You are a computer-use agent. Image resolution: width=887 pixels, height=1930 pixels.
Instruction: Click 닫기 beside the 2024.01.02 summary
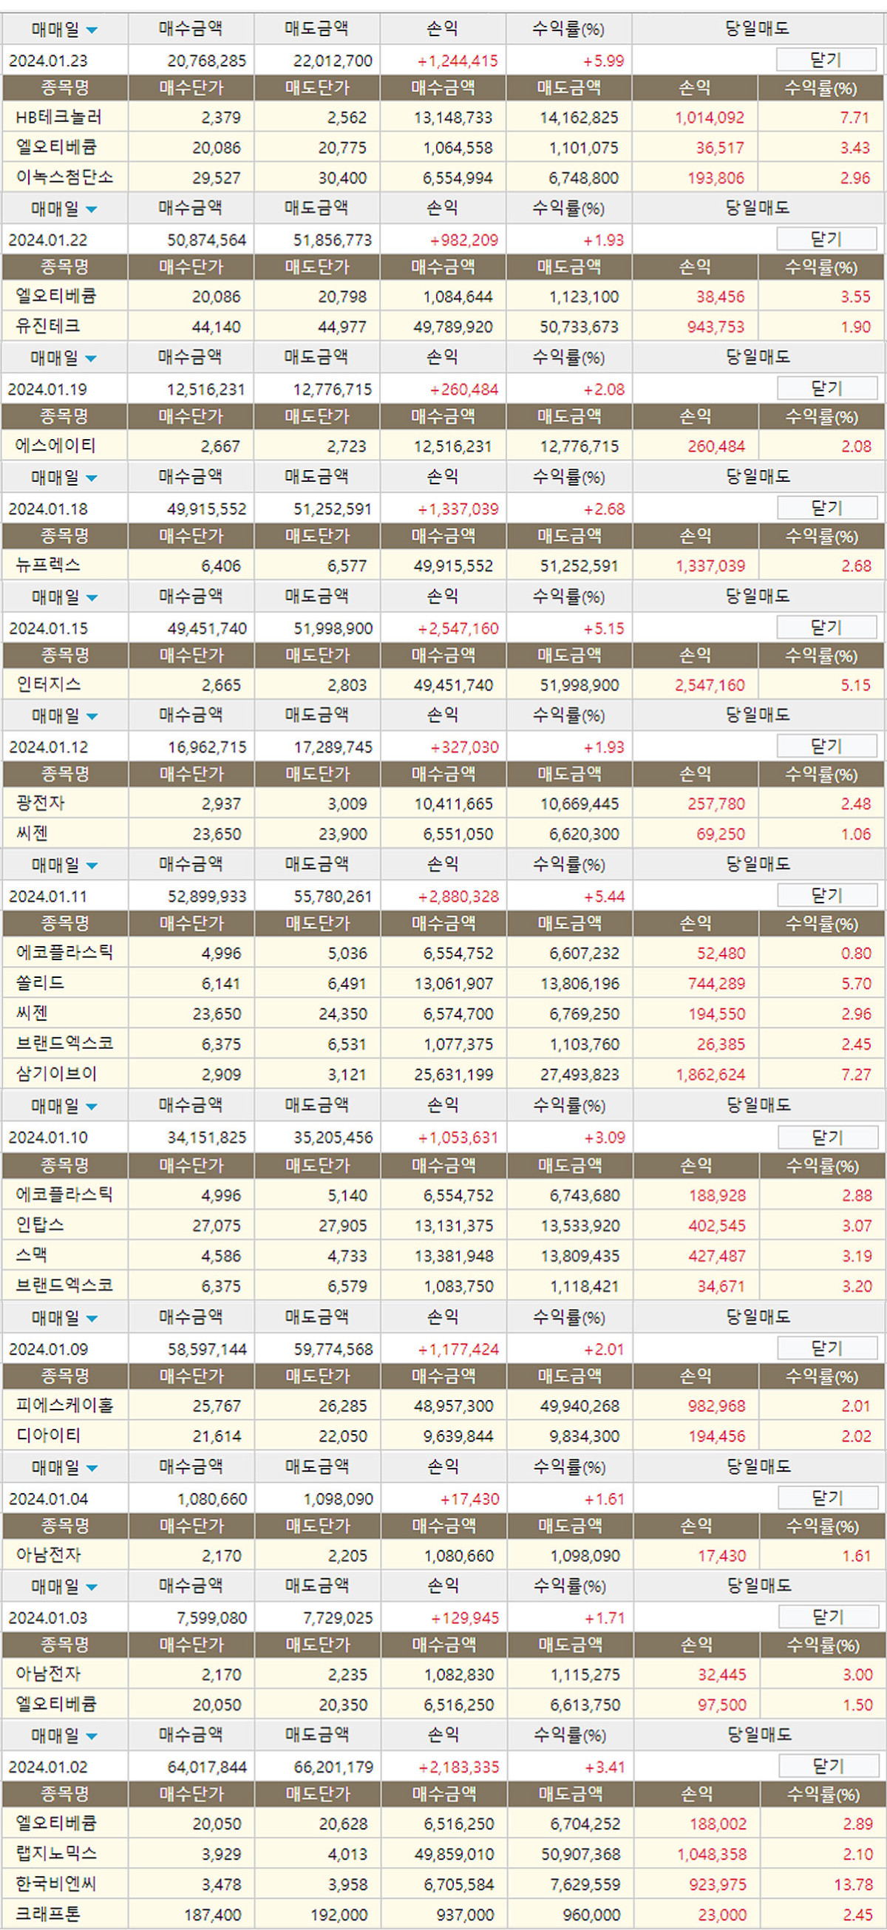(x=828, y=1766)
